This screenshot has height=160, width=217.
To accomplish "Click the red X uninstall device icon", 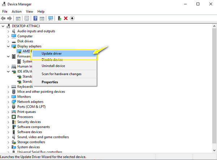I will pyautogui.click(x=66, y=19).
